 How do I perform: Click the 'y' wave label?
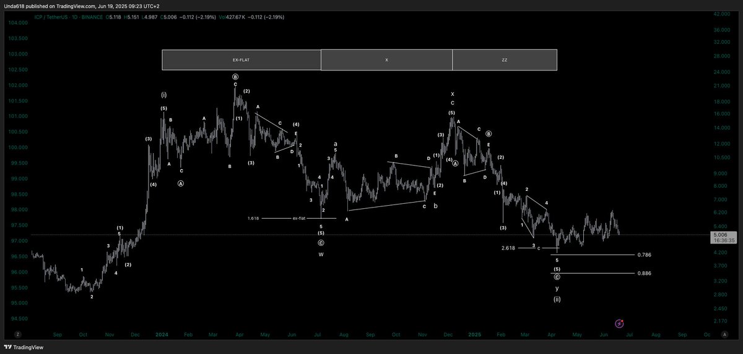coord(557,288)
